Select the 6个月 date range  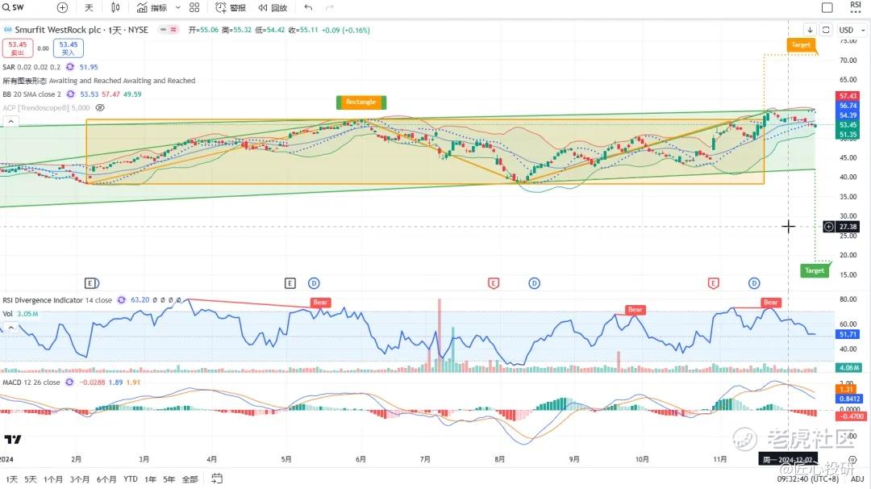point(106,479)
